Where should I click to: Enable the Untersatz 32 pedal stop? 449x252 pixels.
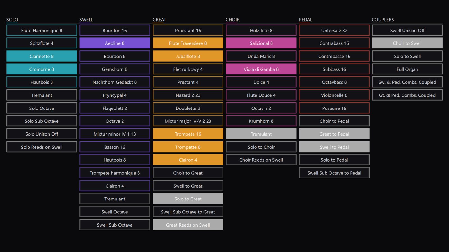coord(334,30)
